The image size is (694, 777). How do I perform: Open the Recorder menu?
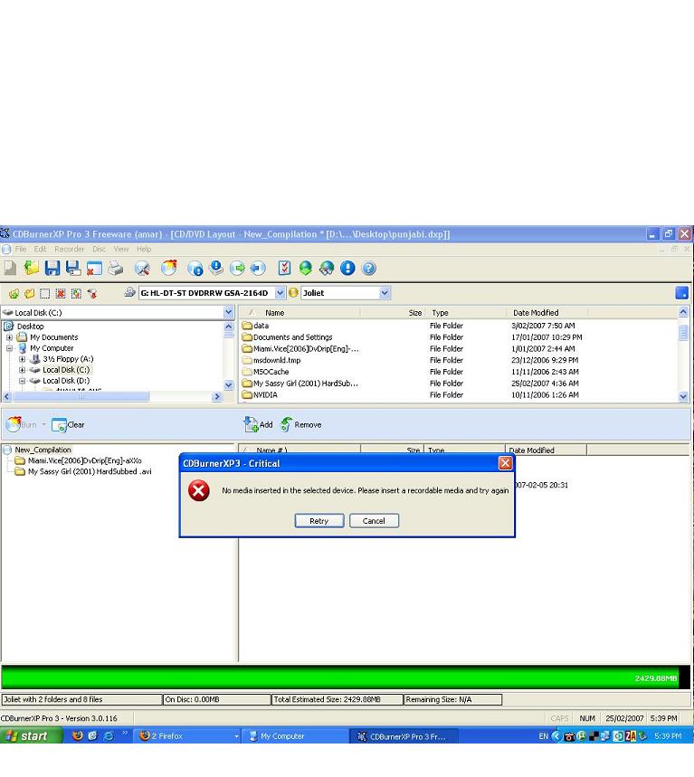pyautogui.click(x=70, y=249)
